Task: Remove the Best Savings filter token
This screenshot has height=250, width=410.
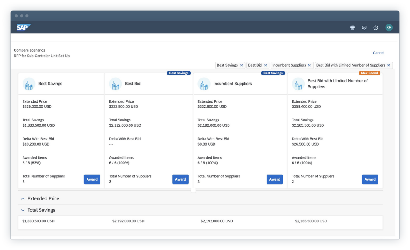Action: point(241,65)
